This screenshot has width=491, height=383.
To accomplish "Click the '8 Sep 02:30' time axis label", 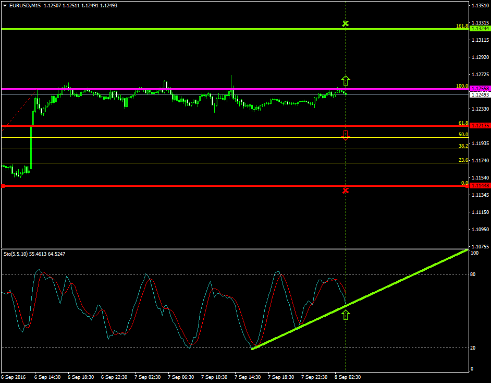I will (348, 377).
